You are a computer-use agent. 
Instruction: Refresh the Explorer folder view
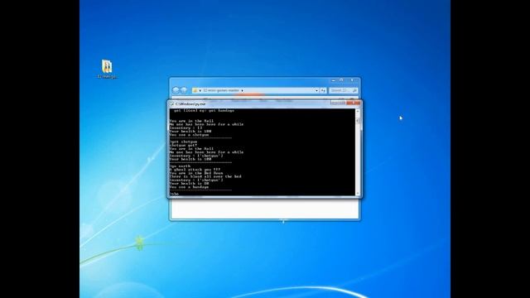pos(323,90)
